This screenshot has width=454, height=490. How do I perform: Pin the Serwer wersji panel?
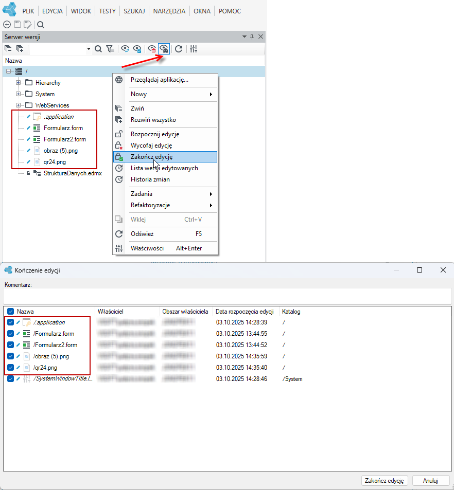click(x=252, y=37)
